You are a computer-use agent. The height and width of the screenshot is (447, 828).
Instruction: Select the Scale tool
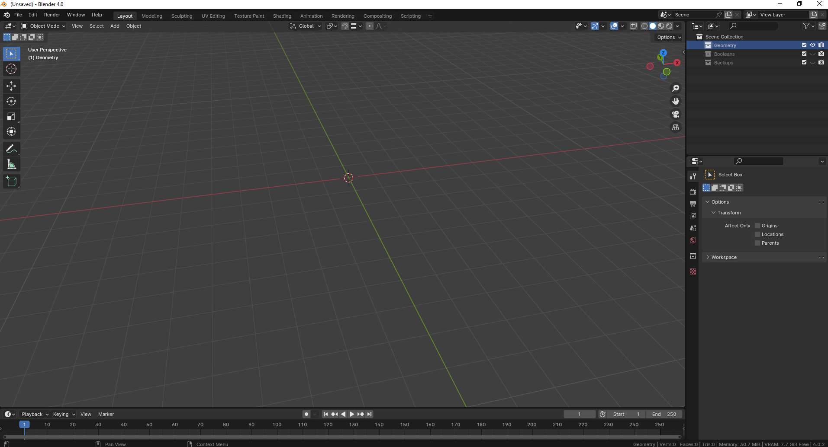(x=11, y=116)
